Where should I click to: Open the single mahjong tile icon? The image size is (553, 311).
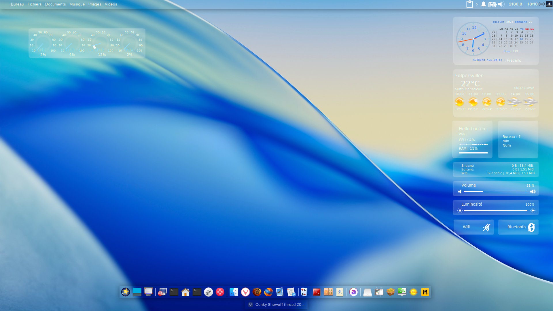pyautogui.click(x=340, y=292)
